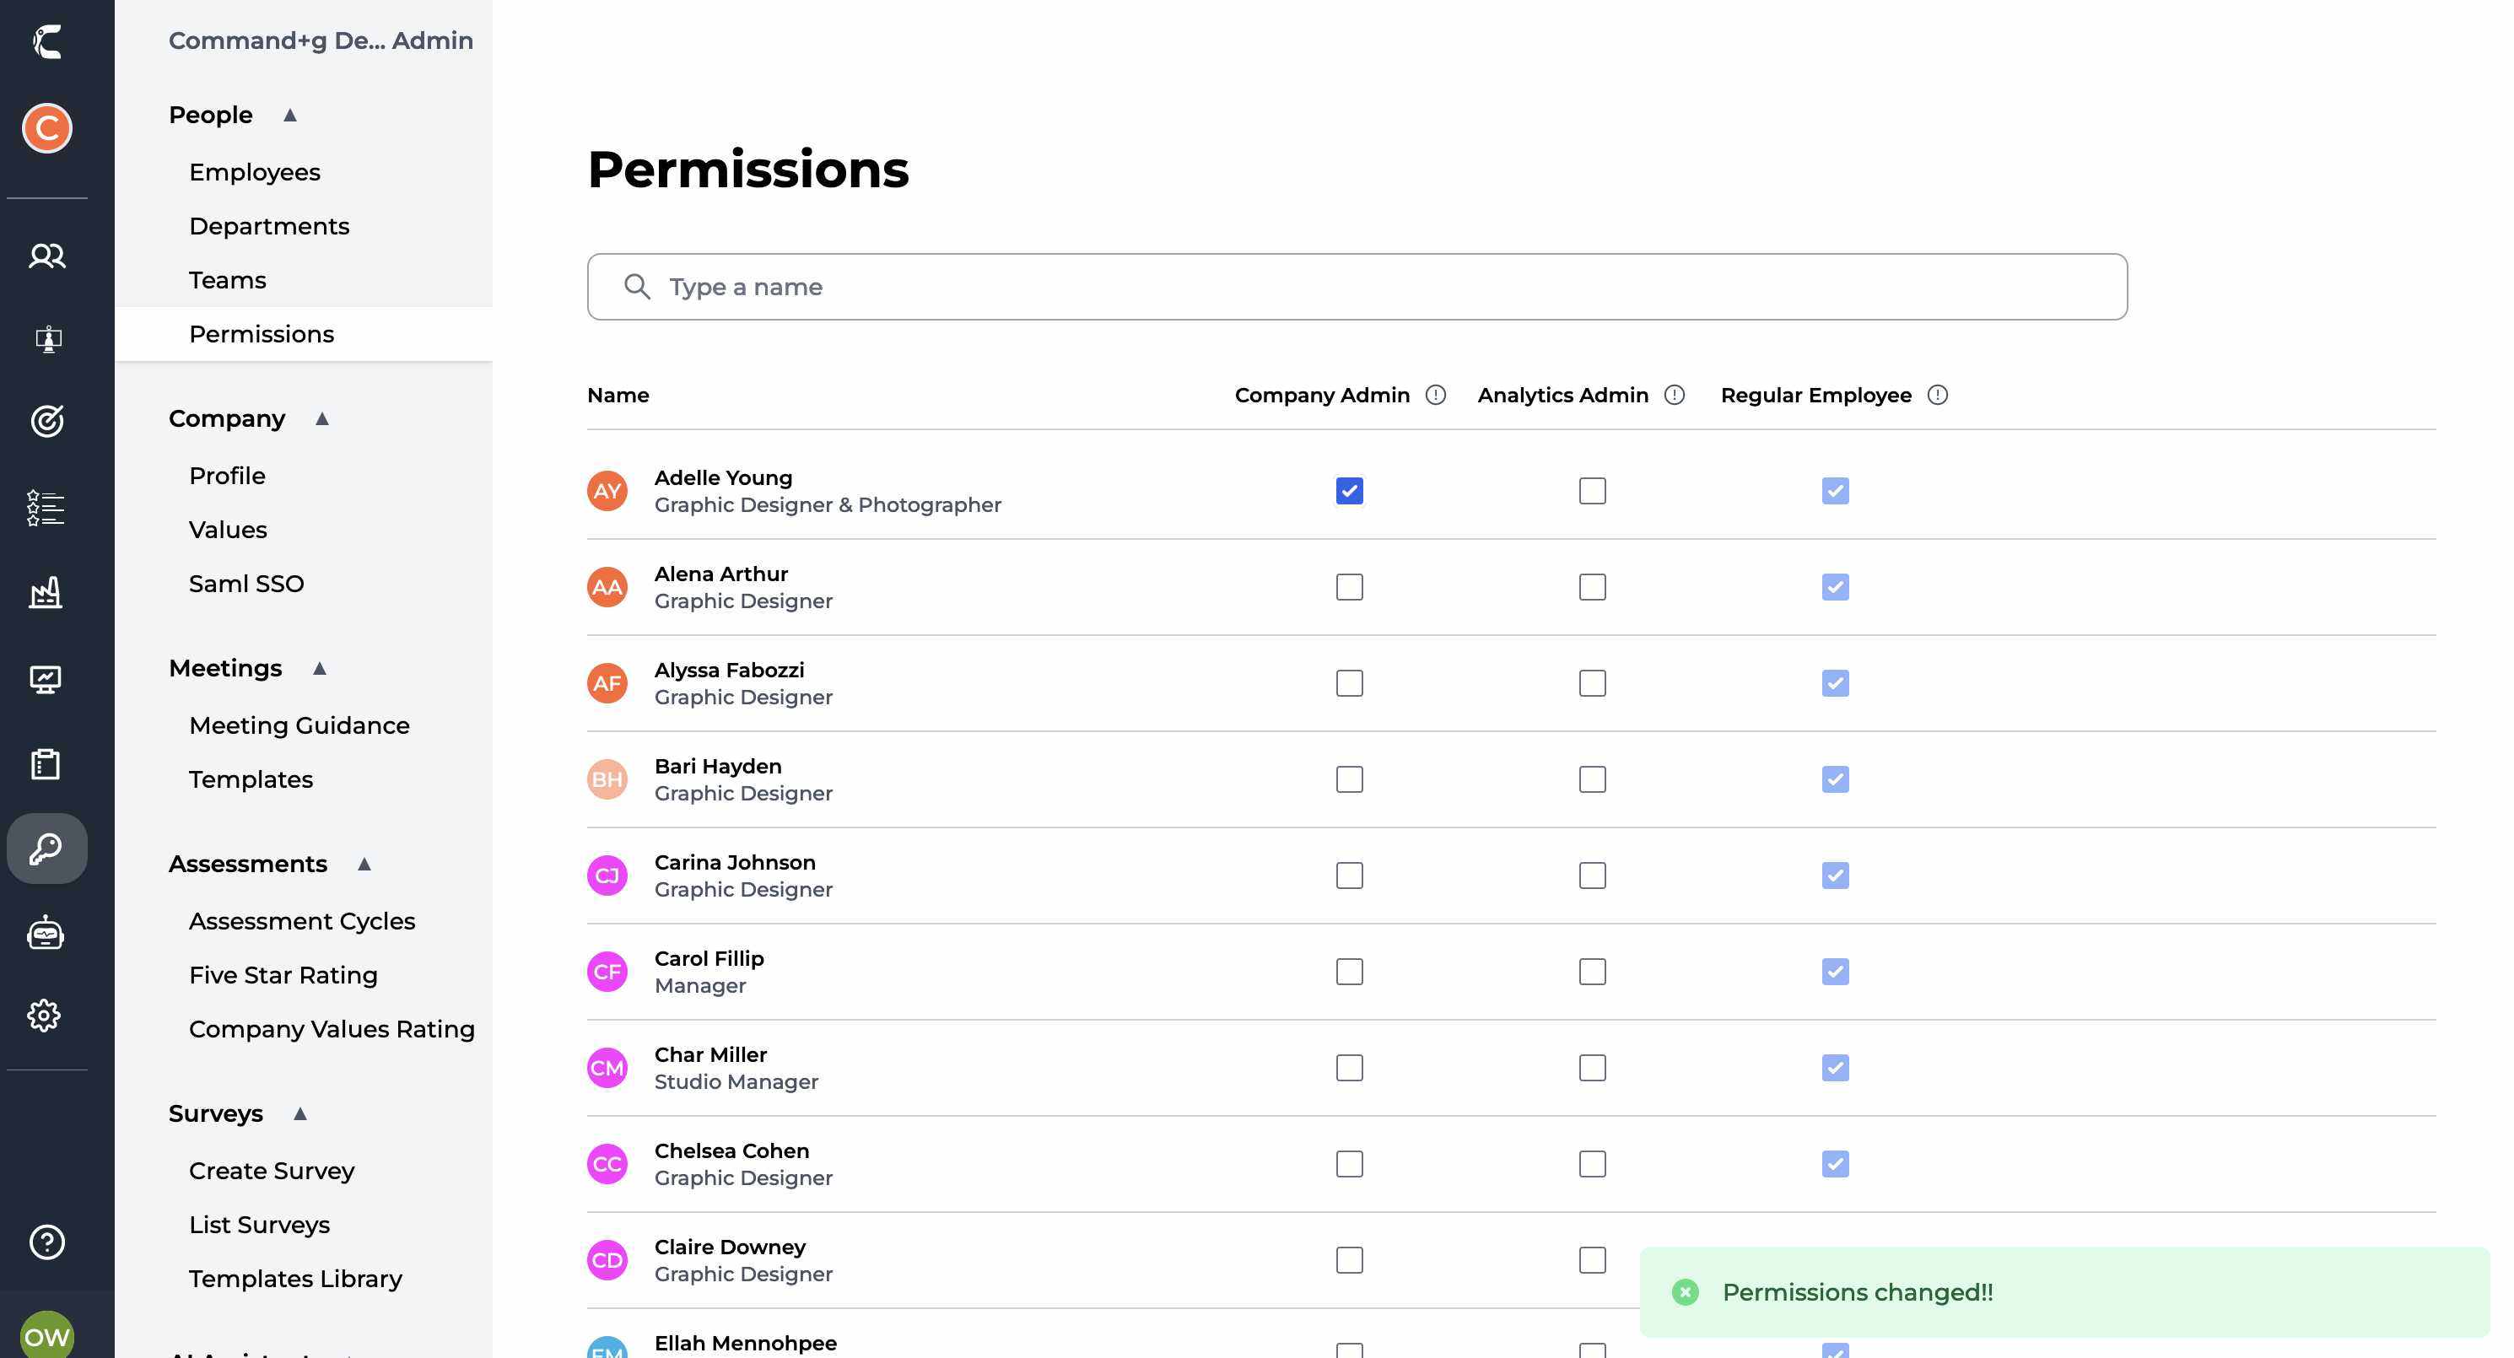
Task: Click the Type a name search field
Action: pyautogui.click(x=1357, y=287)
